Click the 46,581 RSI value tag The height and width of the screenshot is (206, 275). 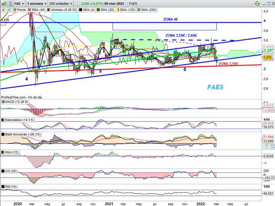[269, 193]
